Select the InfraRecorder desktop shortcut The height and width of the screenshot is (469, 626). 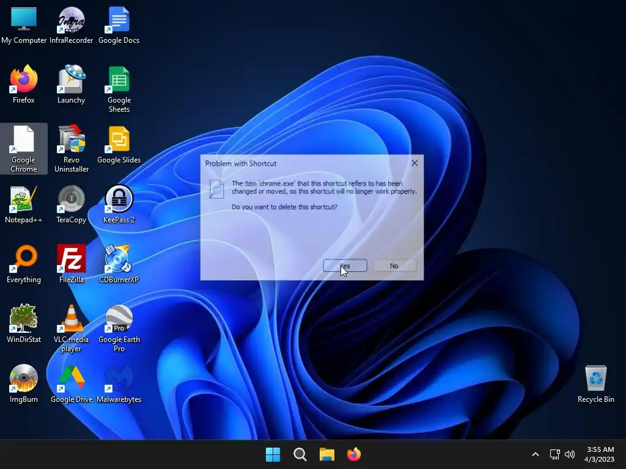71,24
